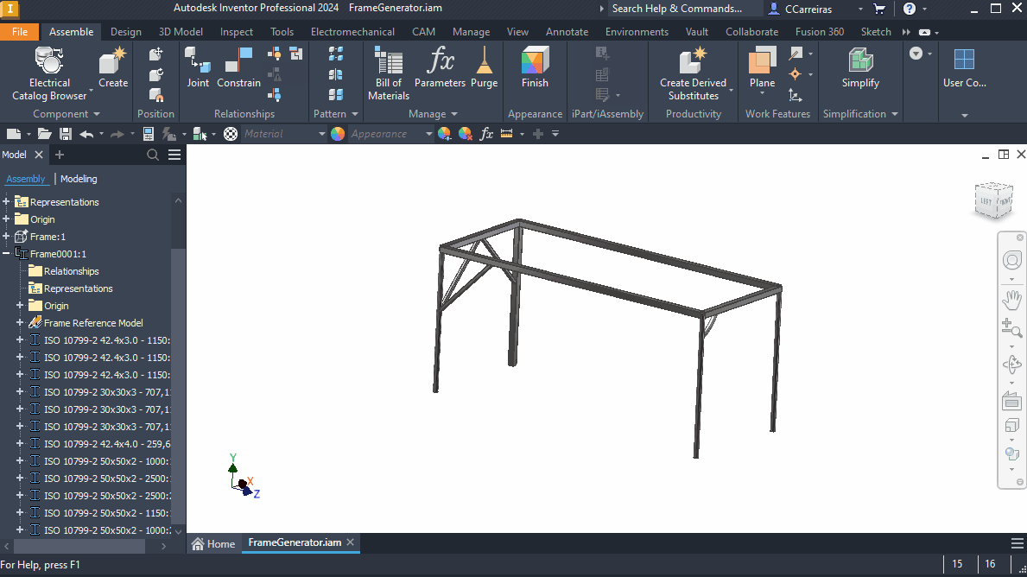1027x577 pixels.
Task: Select the Joint tool
Action: tap(198, 69)
